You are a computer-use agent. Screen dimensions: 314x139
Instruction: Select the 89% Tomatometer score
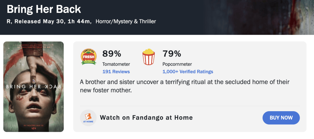(112, 54)
